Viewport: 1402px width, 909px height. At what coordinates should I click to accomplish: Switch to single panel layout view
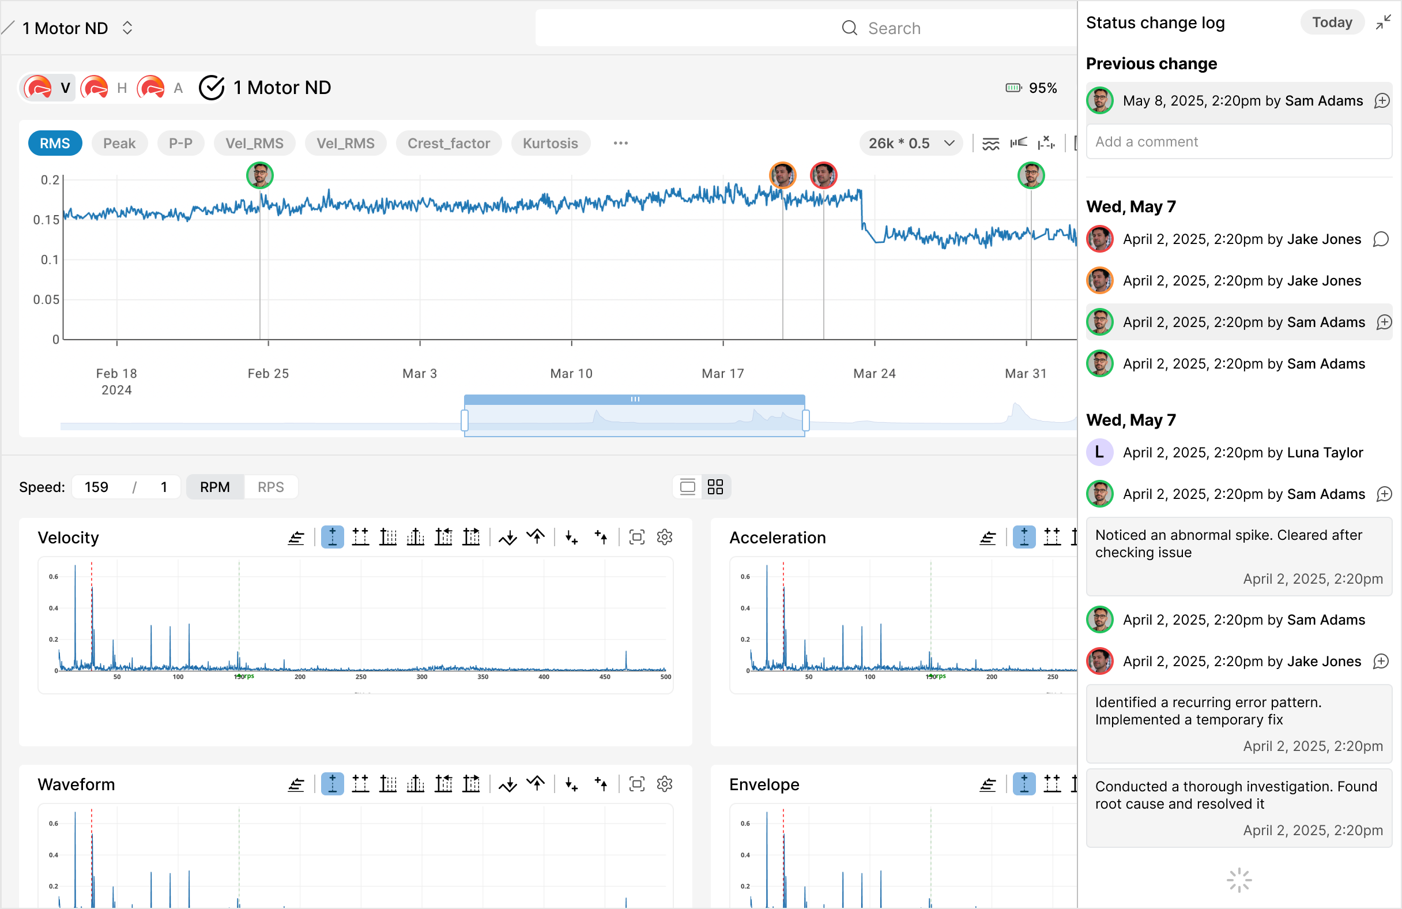687,487
